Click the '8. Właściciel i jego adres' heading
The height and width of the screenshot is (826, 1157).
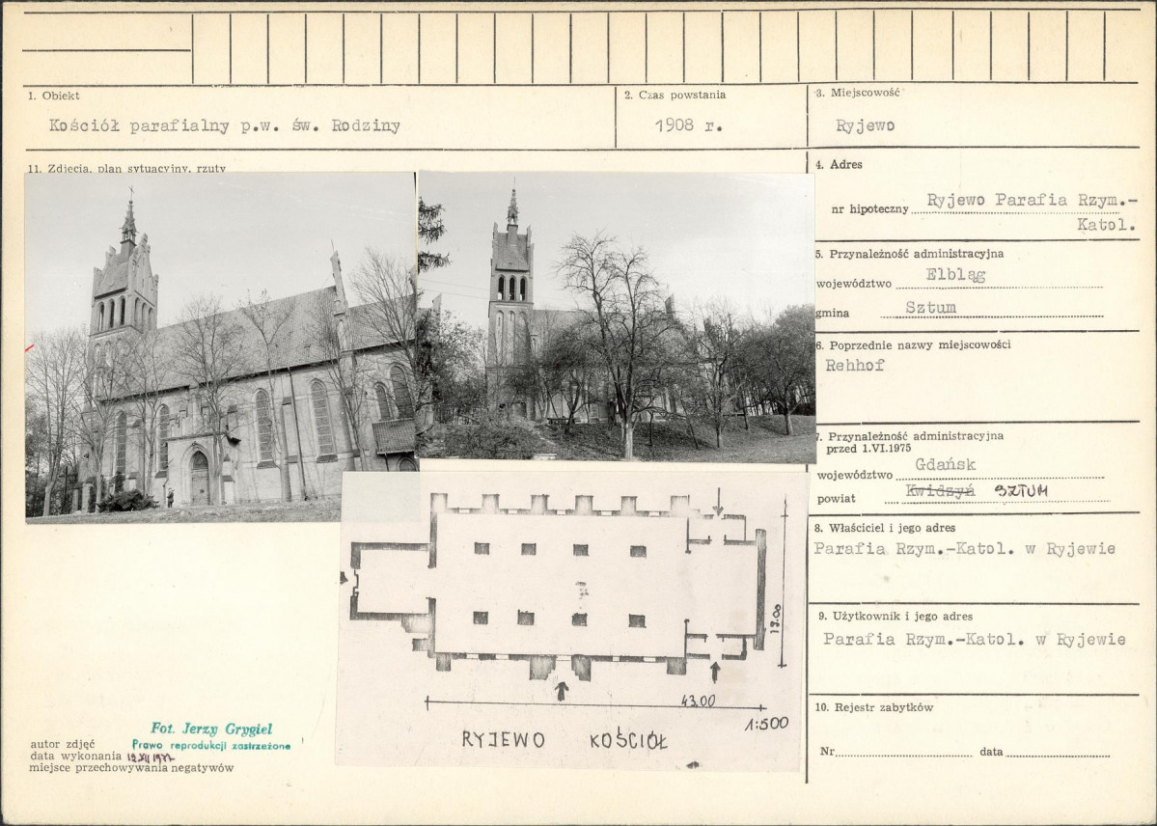coord(885,528)
